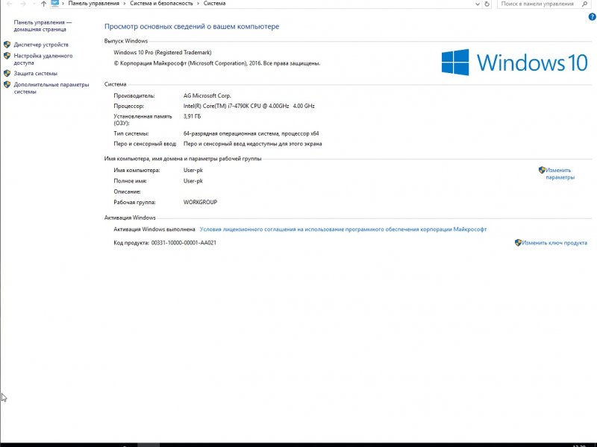Click the workgroup value WORKGROUP

click(200, 202)
